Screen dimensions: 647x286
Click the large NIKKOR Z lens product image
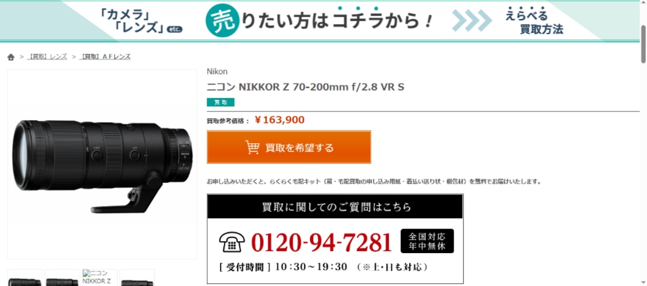(x=102, y=165)
